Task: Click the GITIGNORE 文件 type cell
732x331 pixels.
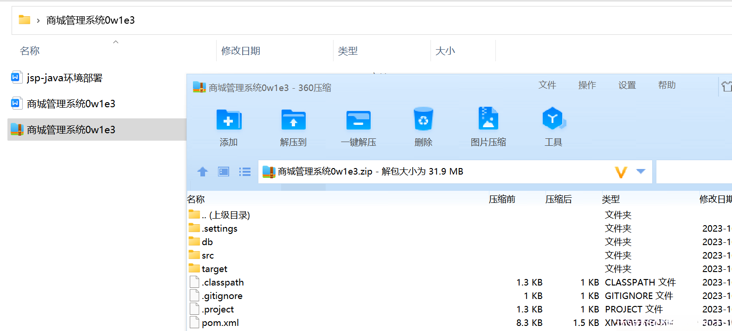Action: point(639,296)
